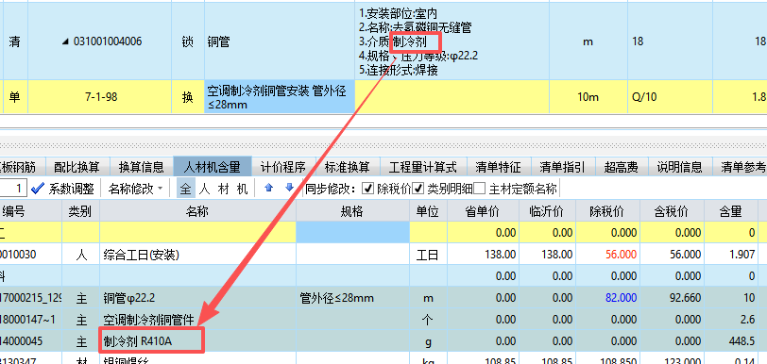Viewport: 767px width, 364px height.
Task: Click the red 56.000 tax-excluded price
Action: [x=607, y=255]
